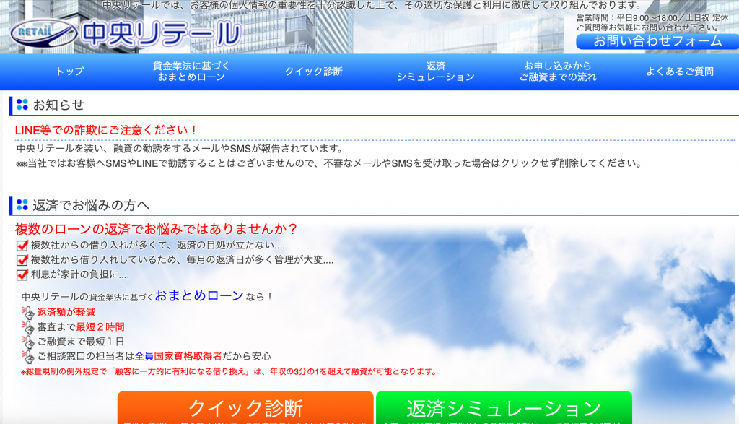Click the dots icon beside 返済でお悩みの方へ heading
The width and height of the screenshot is (739, 424).
coord(22,204)
